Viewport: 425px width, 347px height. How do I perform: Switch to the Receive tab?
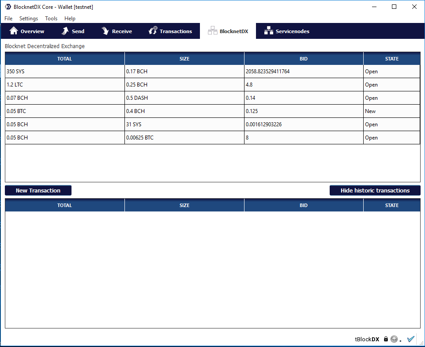coord(117,31)
